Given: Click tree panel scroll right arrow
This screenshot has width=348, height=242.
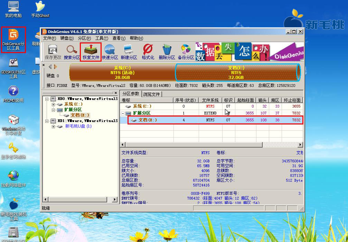Looking at the screenshot, I should [114, 200].
